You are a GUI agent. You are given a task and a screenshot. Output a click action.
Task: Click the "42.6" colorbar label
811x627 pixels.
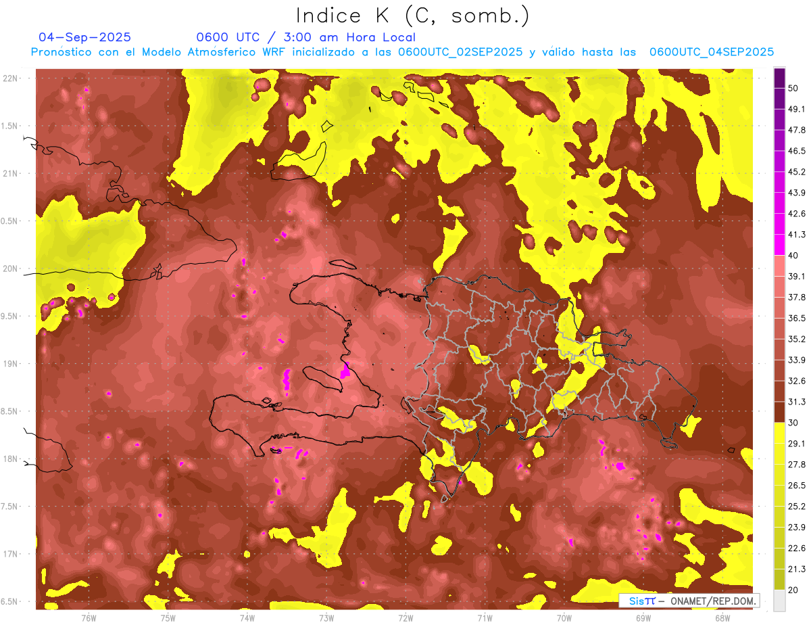[796, 214]
